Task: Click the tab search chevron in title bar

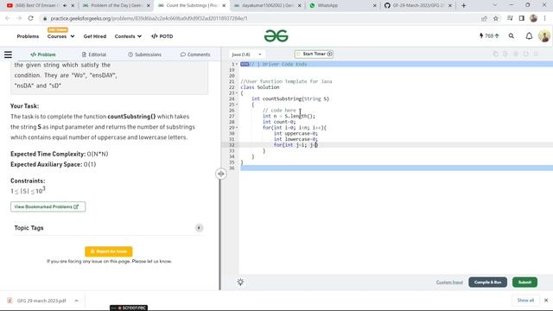Action: tap(494, 5)
